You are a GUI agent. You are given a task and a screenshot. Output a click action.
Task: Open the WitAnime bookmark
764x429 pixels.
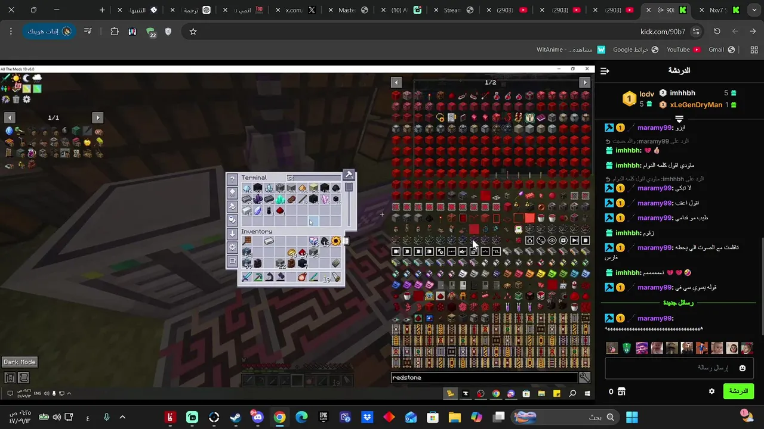(x=571, y=49)
